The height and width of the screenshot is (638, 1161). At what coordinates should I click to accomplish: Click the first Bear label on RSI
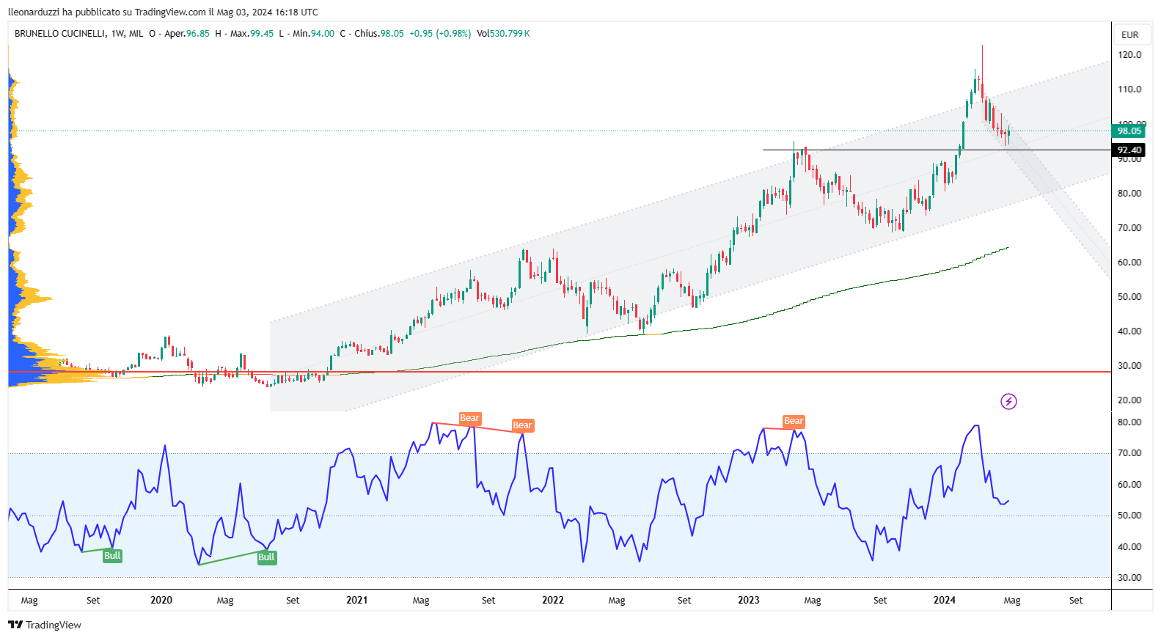[469, 418]
